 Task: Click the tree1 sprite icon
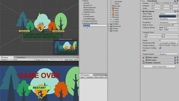click(x=113, y=10)
